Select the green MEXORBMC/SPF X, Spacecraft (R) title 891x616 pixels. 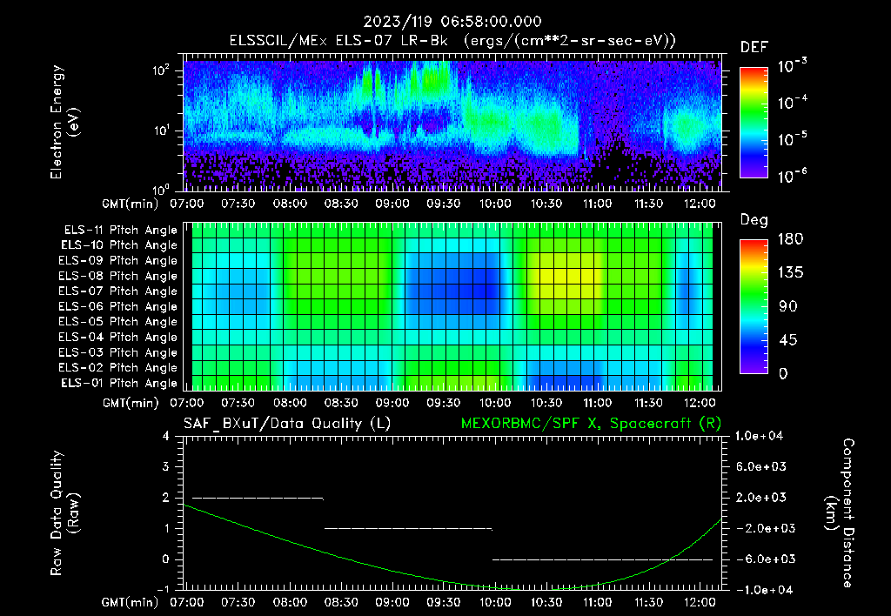coord(591,424)
